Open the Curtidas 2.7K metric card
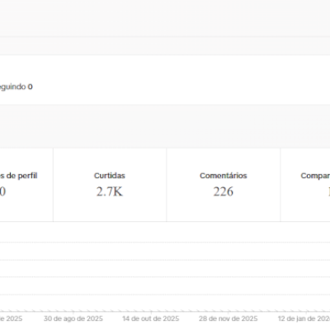Viewport: 330px width, 330px height. pyautogui.click(x=110, y=185)
